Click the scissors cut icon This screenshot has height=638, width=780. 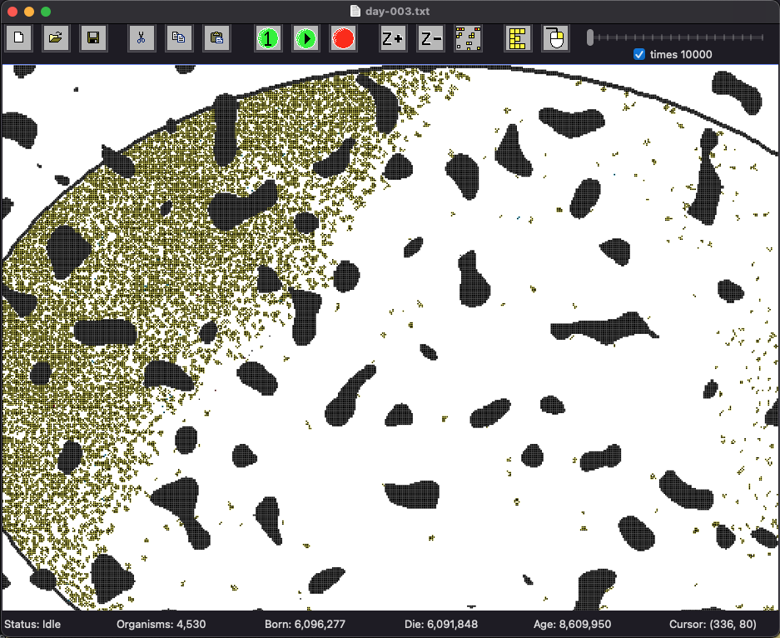(x=142, y=38)
